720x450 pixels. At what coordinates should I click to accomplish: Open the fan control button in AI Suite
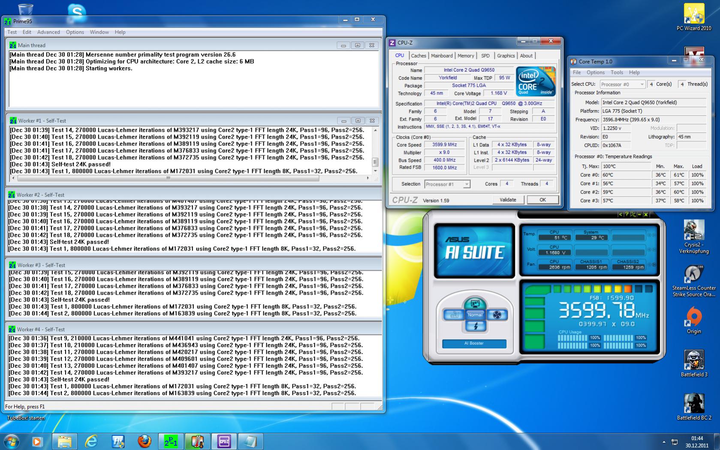[497, 315]
